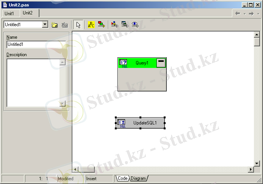Click the diagram vertical scroll up arrow
The image size is (263, 184).
pos(257,35)
